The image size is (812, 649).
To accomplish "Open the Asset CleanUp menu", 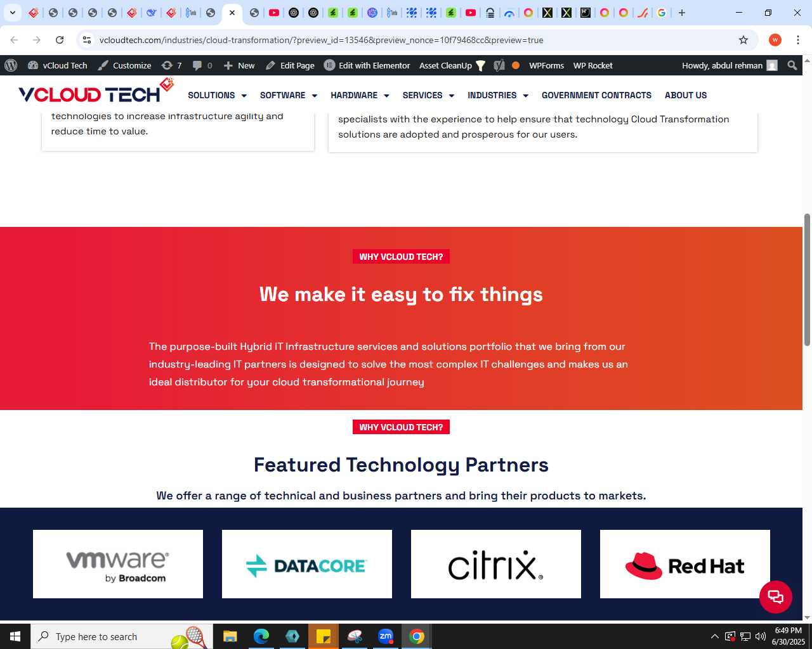I will pos(452,65).
